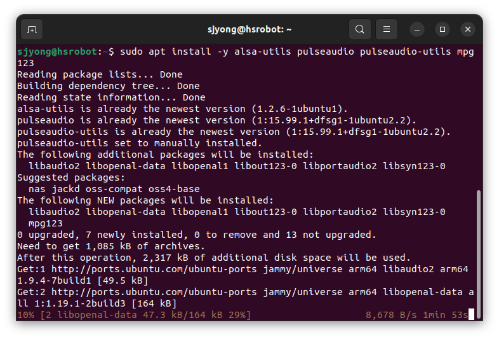Click the ports.ubuntu.com URL on the Get:2 line
Screen dimensions: 499x339
tap(154, 292)
